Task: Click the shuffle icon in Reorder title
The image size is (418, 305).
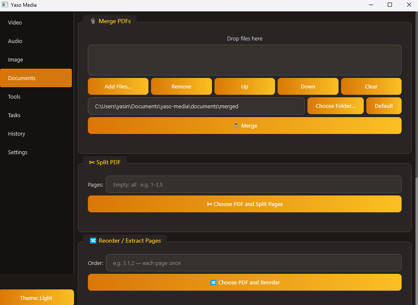Action: tap(93, 241)
